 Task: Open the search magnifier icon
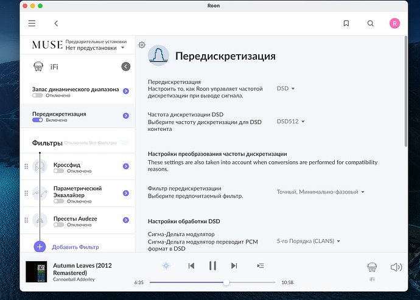click(x=371, y=23)
